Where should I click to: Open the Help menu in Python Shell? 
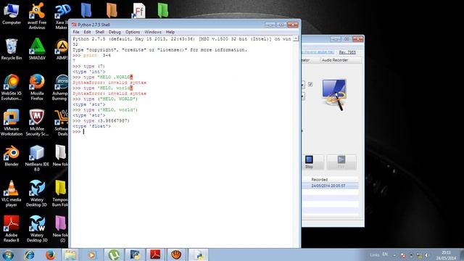click(x=170, y=32)
